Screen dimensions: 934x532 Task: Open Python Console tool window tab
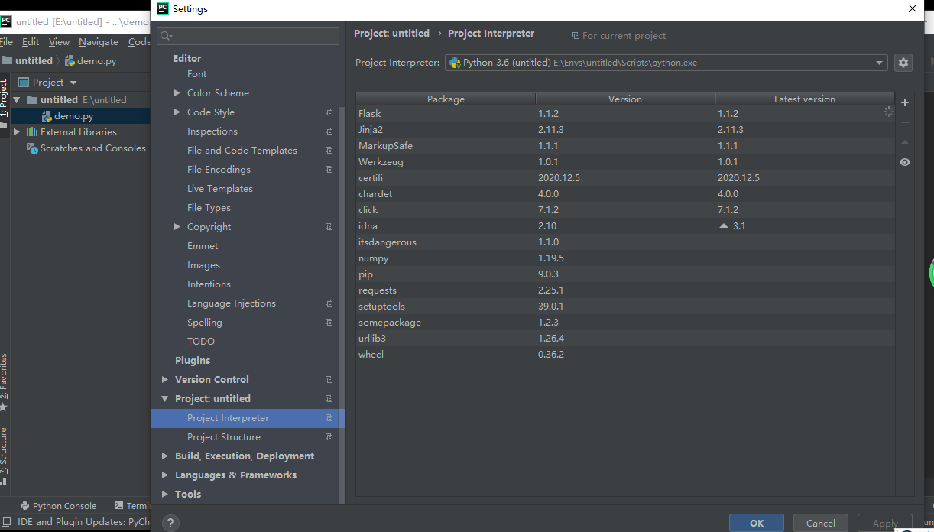58,506
